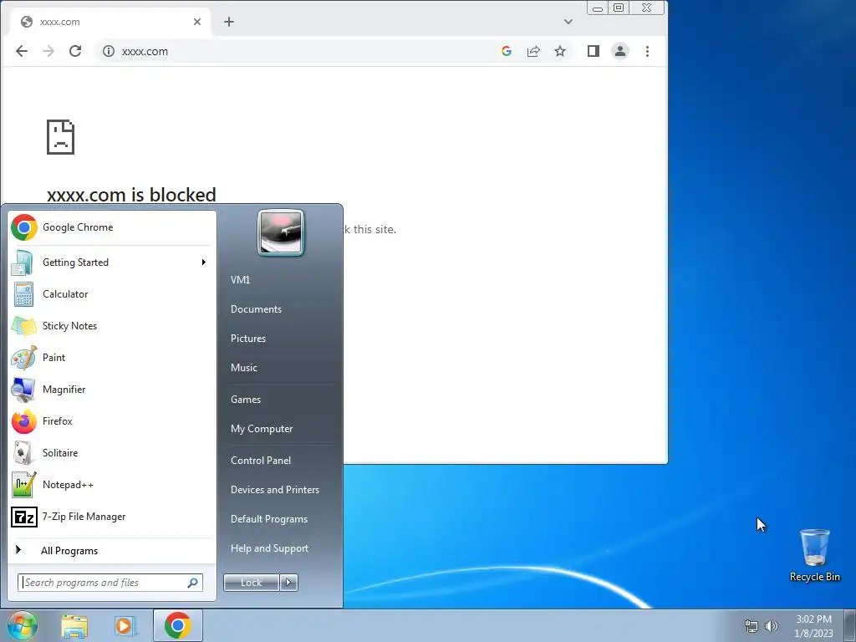Open network status tray icon
This screenshot has height=642, width=856.
pyautogui.click(x=752, y=626)
